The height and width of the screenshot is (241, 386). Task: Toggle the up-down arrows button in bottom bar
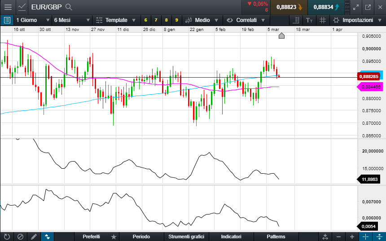coord(47,237)
